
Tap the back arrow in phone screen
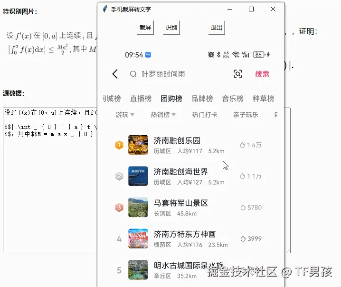coord(115,74)
